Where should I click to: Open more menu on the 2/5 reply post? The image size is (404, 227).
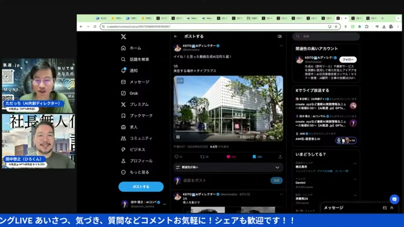pos(281,194)
